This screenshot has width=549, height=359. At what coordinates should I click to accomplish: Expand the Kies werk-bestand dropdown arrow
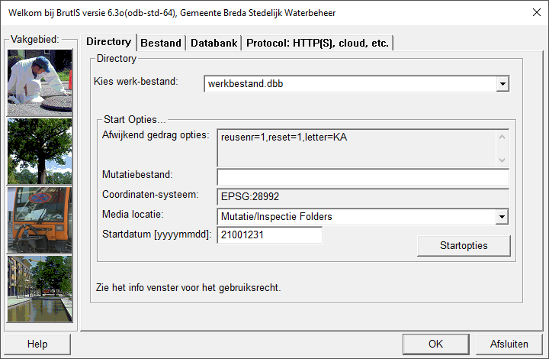pos(502,84)
